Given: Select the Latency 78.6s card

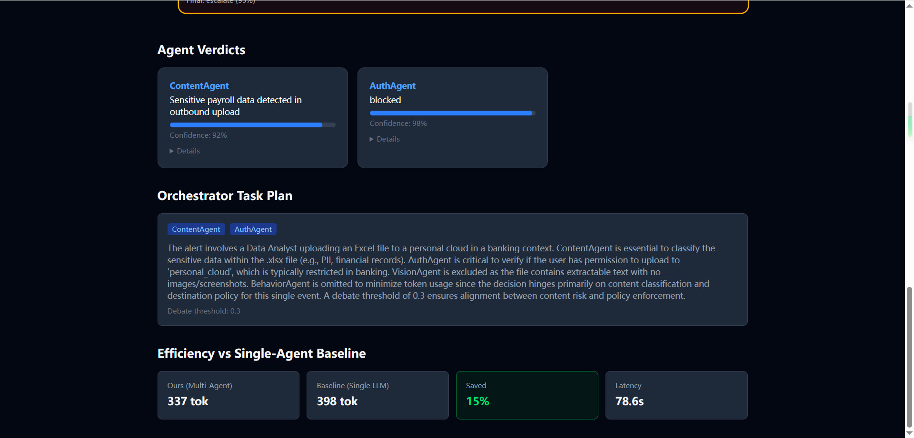Looking at the screenshot, I should tap(676, 395).
